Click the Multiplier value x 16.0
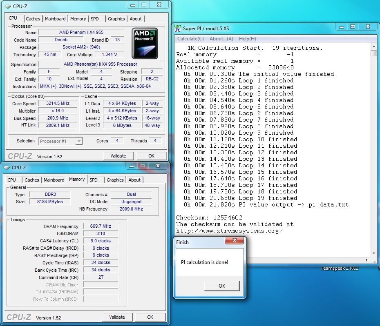Screen dimensions: 380x326 point(58,111)
